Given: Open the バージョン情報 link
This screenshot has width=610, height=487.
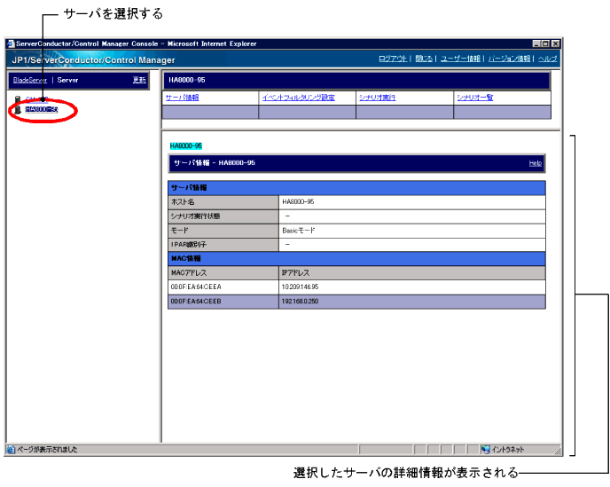Looking at the screenshot, I should click(509, 59).
